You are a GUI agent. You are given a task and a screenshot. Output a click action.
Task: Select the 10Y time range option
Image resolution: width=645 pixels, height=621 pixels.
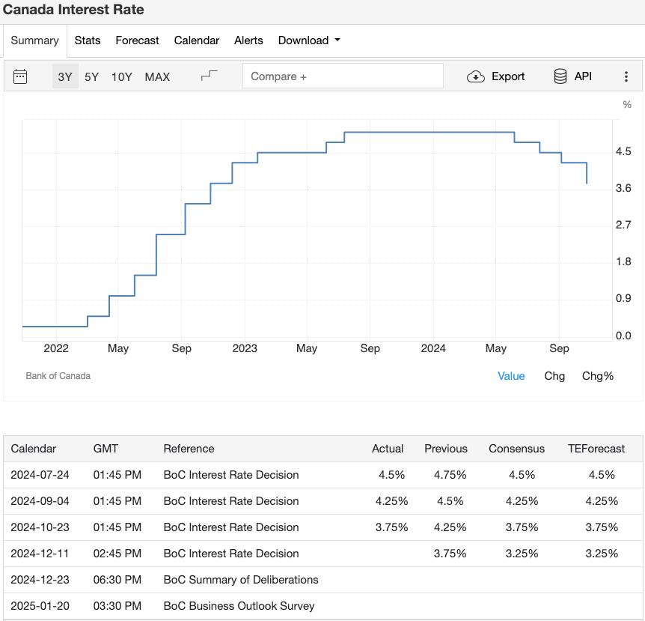pyautogui.click(x=121, y=76)
